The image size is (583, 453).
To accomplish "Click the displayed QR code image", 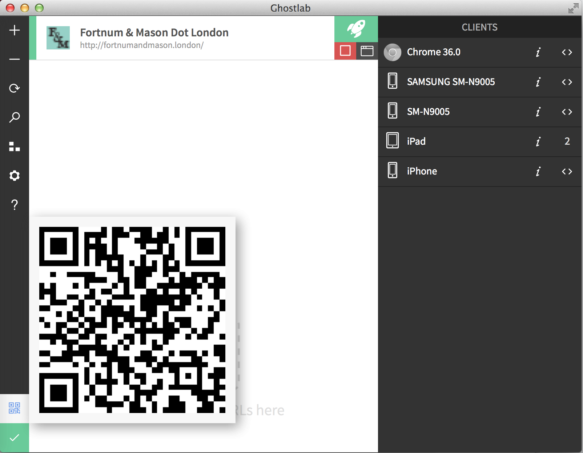I will click(x=132, y=320).
